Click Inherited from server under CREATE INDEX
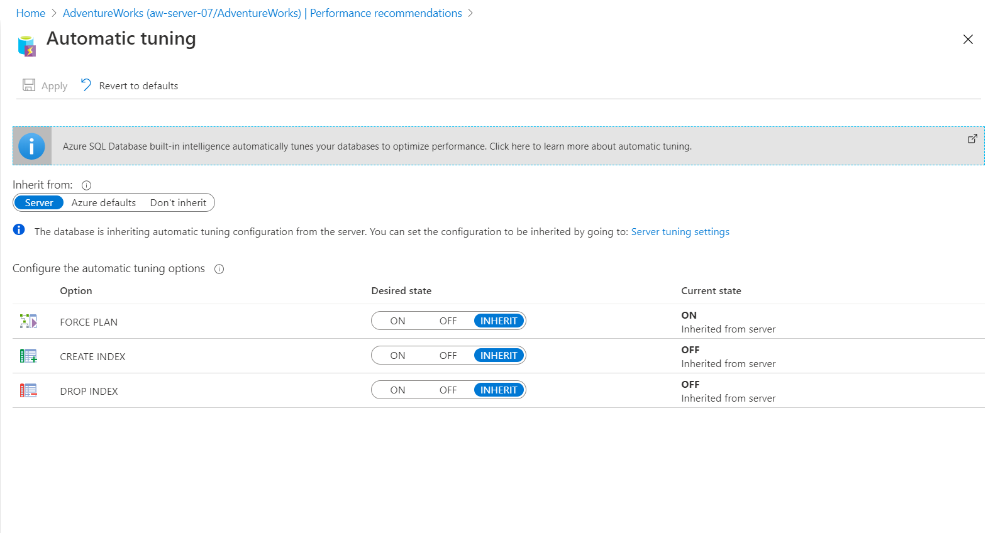993x533 pixels. pos(728,363)
